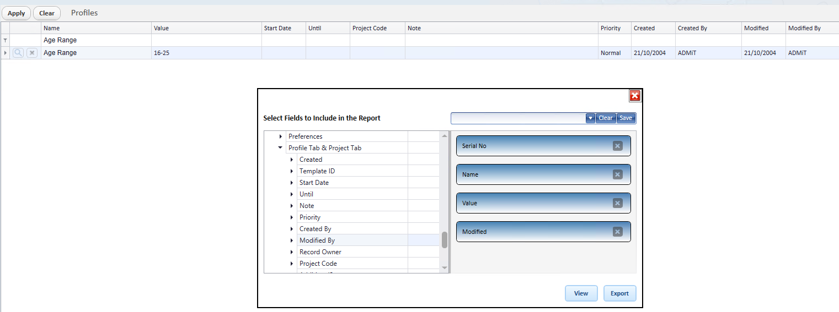Click the Serial No field block

(x=543, y=146)
